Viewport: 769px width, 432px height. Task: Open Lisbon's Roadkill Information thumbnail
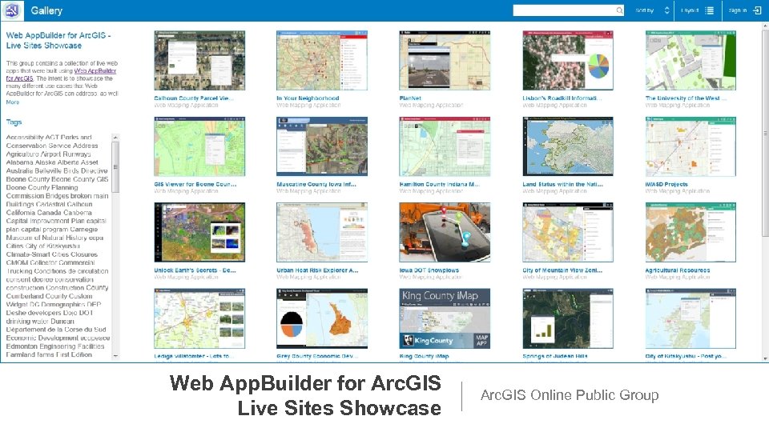(568, 60)
